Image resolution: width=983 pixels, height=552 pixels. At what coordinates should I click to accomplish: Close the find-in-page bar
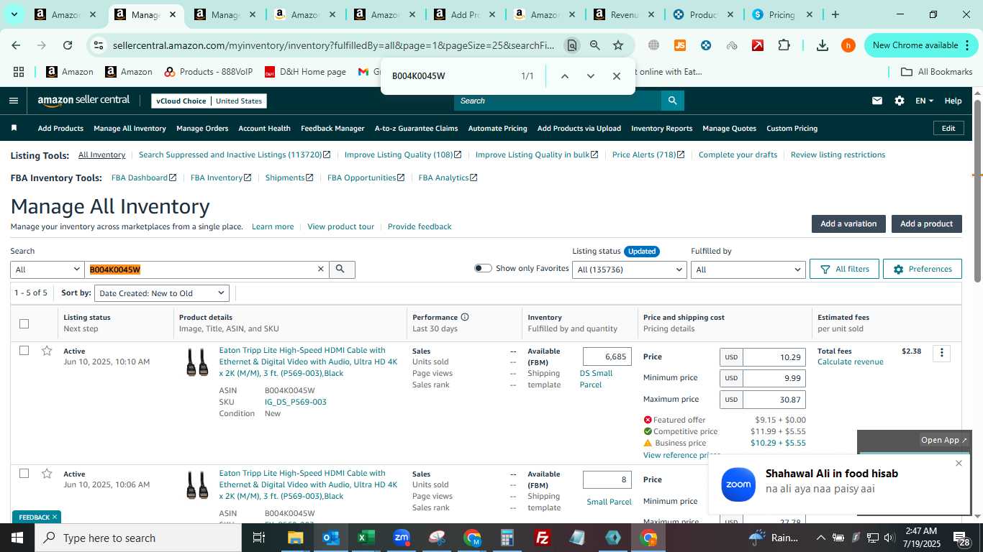pos(617,76)
